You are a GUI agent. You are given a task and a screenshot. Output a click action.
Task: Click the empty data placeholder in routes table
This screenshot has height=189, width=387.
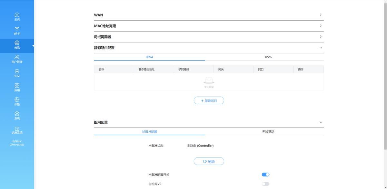click(209, 81)
